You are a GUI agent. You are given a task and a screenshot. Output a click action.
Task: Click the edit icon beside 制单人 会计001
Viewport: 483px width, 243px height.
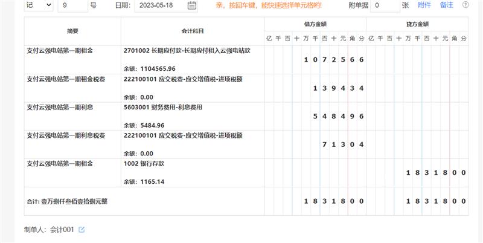click(x=82, y=230)
